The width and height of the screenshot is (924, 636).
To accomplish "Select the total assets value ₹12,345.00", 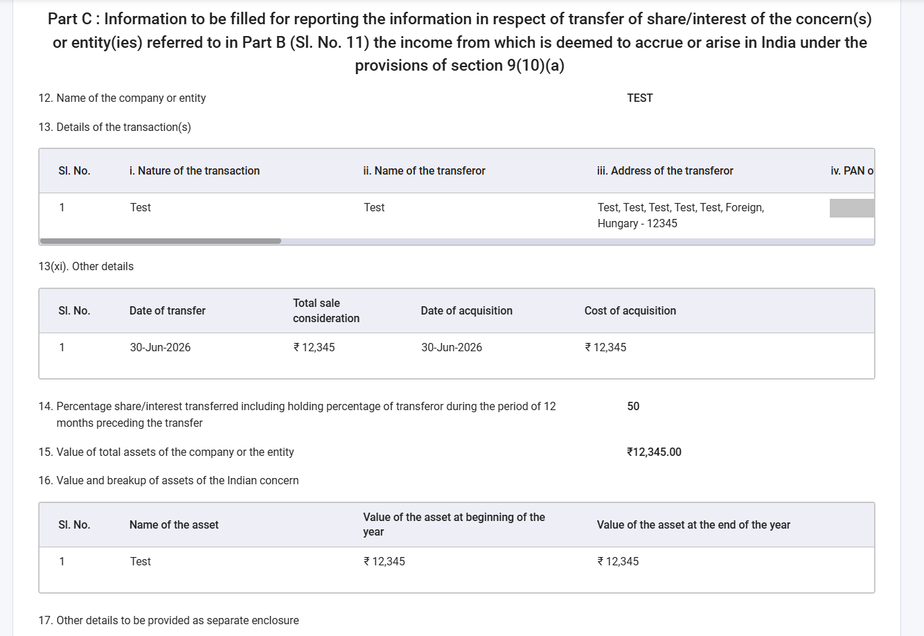I will coord(654,452).
